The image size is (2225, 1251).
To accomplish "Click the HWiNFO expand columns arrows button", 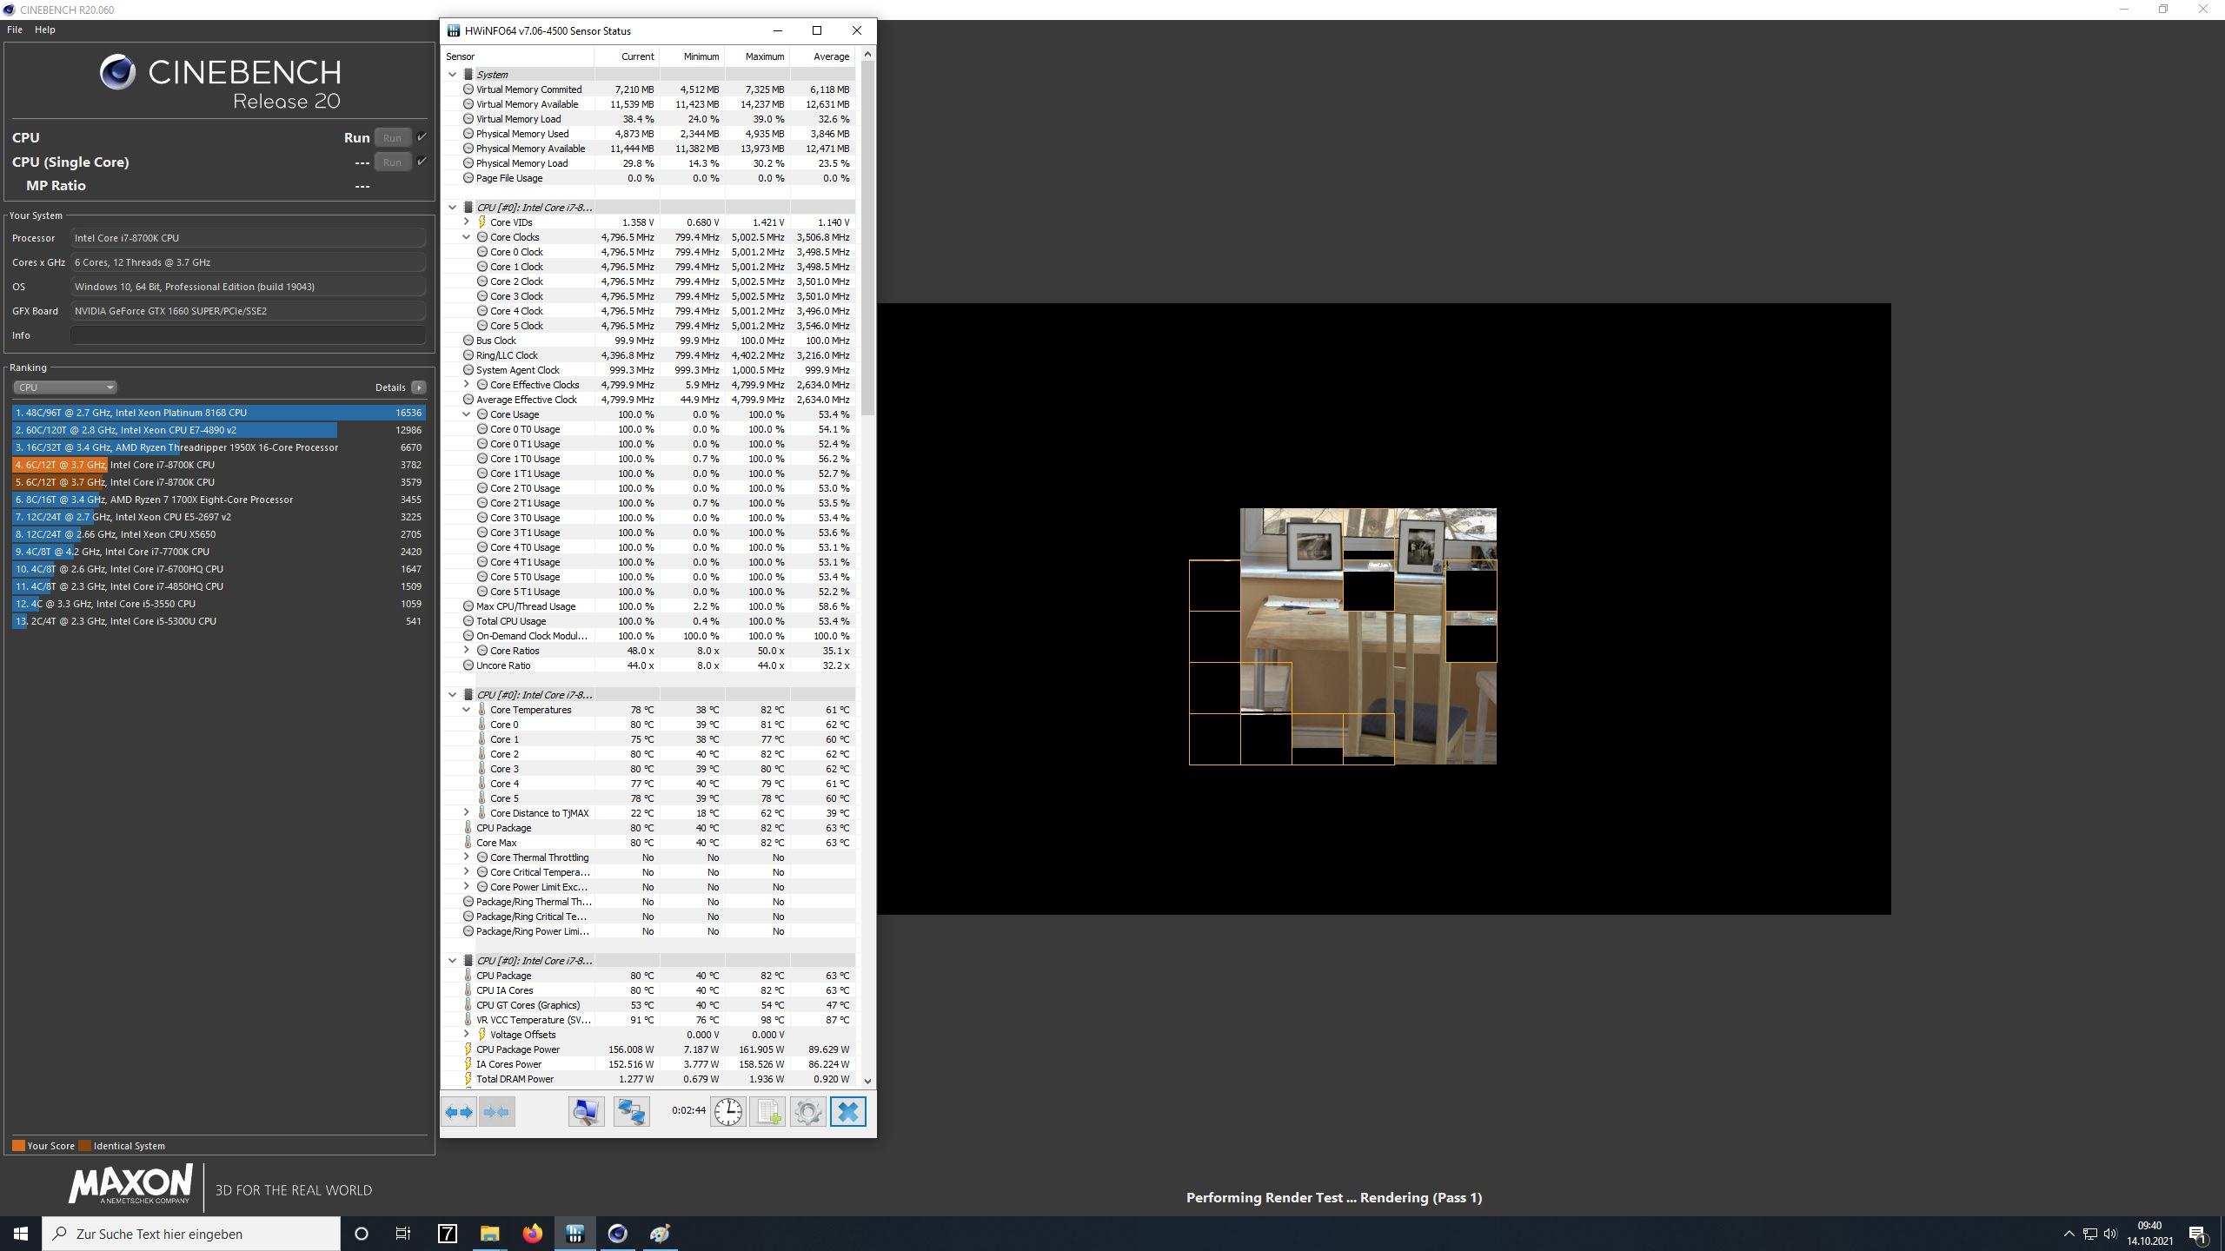I will [459, 1111].
